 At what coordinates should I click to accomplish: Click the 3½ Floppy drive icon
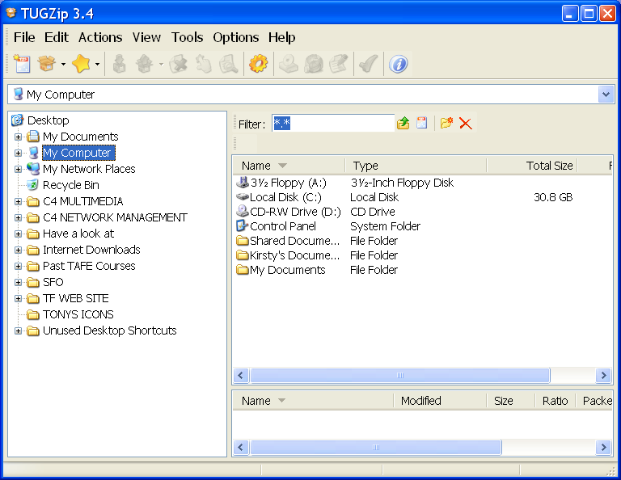(242, 183)
